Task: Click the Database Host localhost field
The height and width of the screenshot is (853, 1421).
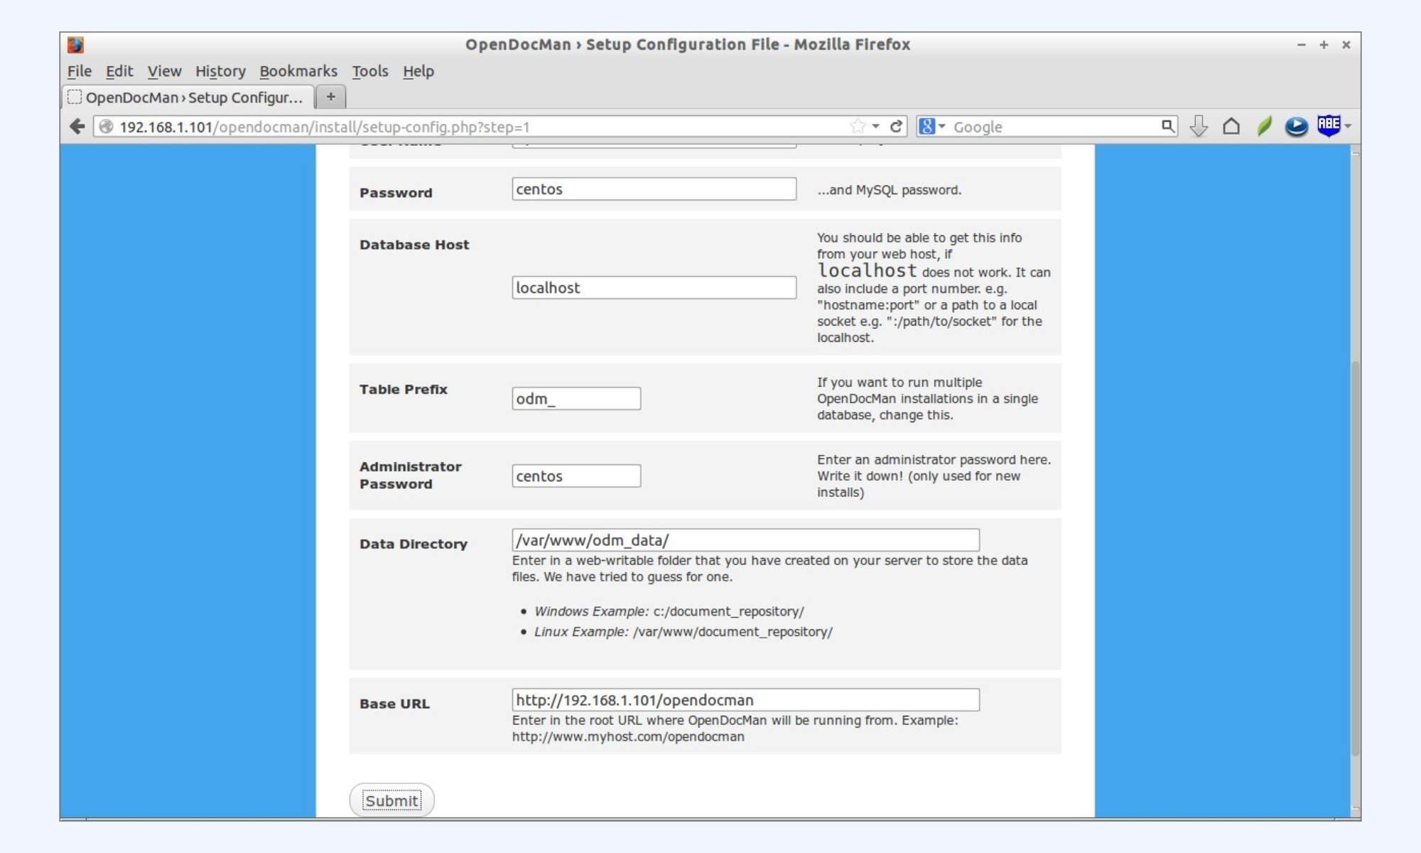Action: pos(654,288)
